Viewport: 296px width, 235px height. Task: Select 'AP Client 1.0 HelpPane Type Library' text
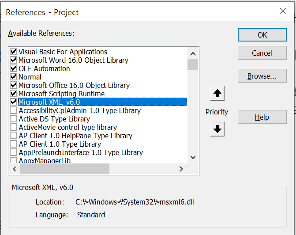point(75,136)
